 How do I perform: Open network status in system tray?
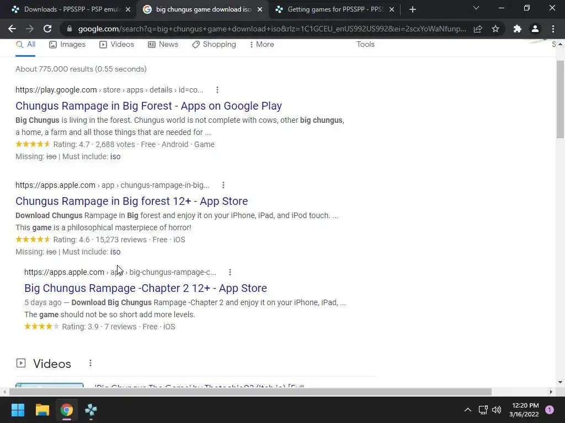pyautogui.click(x=483, y=410)
